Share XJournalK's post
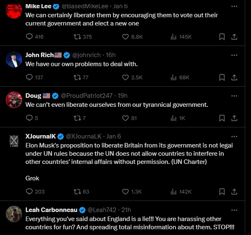251x235 pixels. tap(234, 191)
